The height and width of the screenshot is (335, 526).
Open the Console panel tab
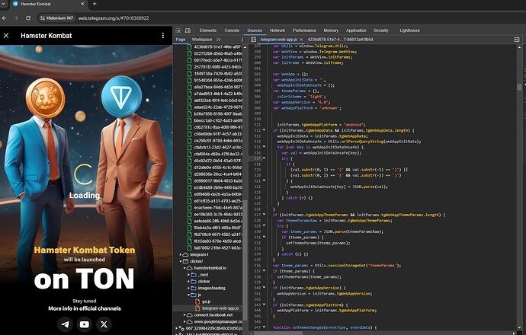pyautogui.click(x=232, y=30)
